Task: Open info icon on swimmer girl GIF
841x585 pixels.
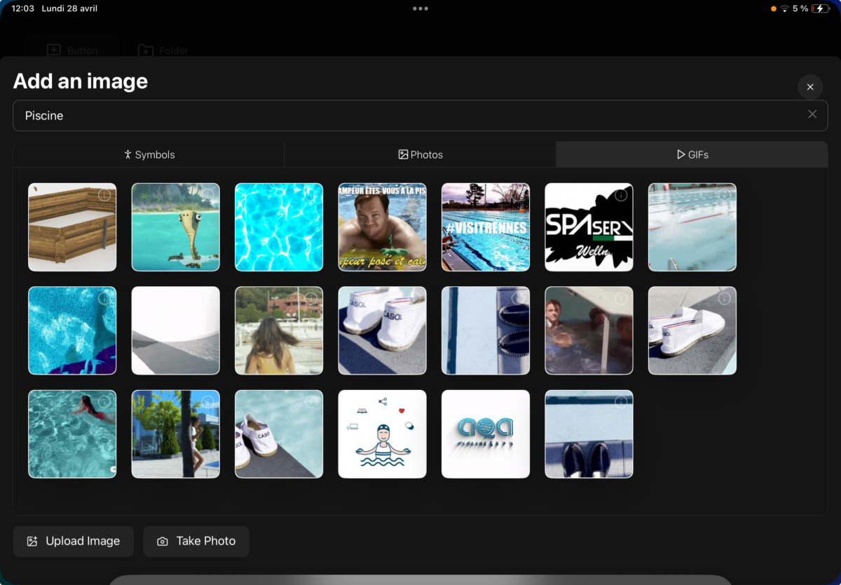Action: coord(104,402)
